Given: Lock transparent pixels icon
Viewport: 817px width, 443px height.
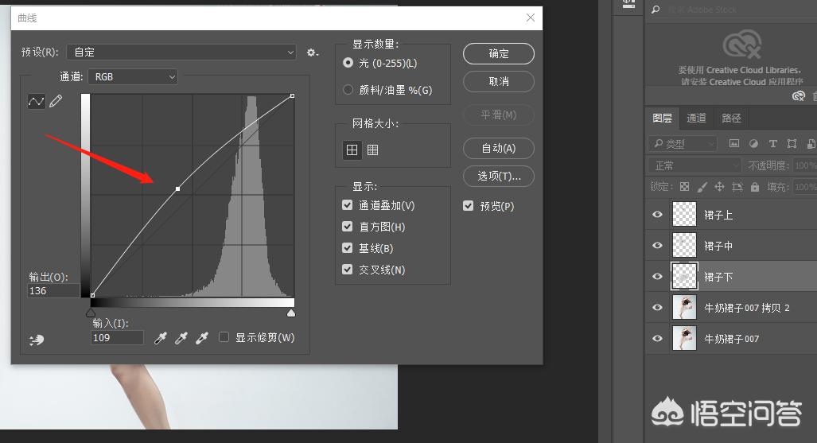Looking at the screenshot, I should [x=685, y=187].
